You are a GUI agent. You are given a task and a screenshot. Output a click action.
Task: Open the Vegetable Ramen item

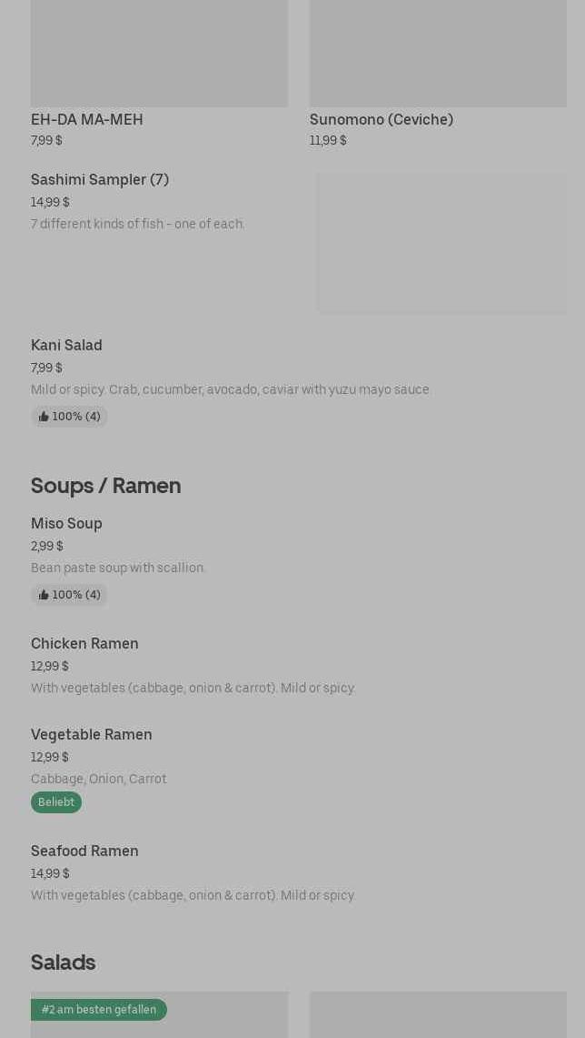click(92, 735)
